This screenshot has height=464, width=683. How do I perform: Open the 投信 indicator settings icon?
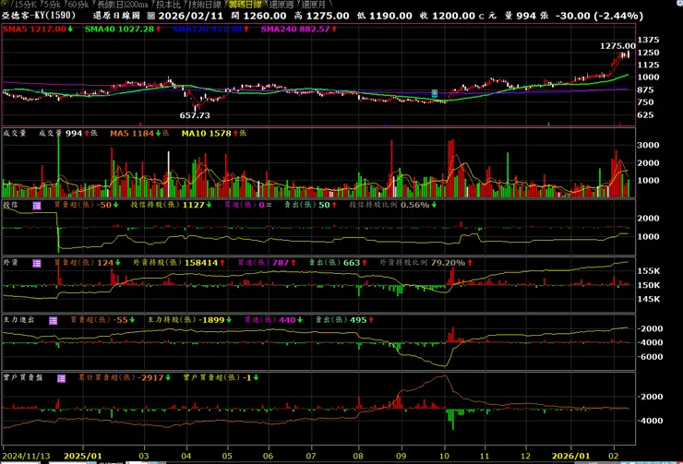(x=37, y=206)
